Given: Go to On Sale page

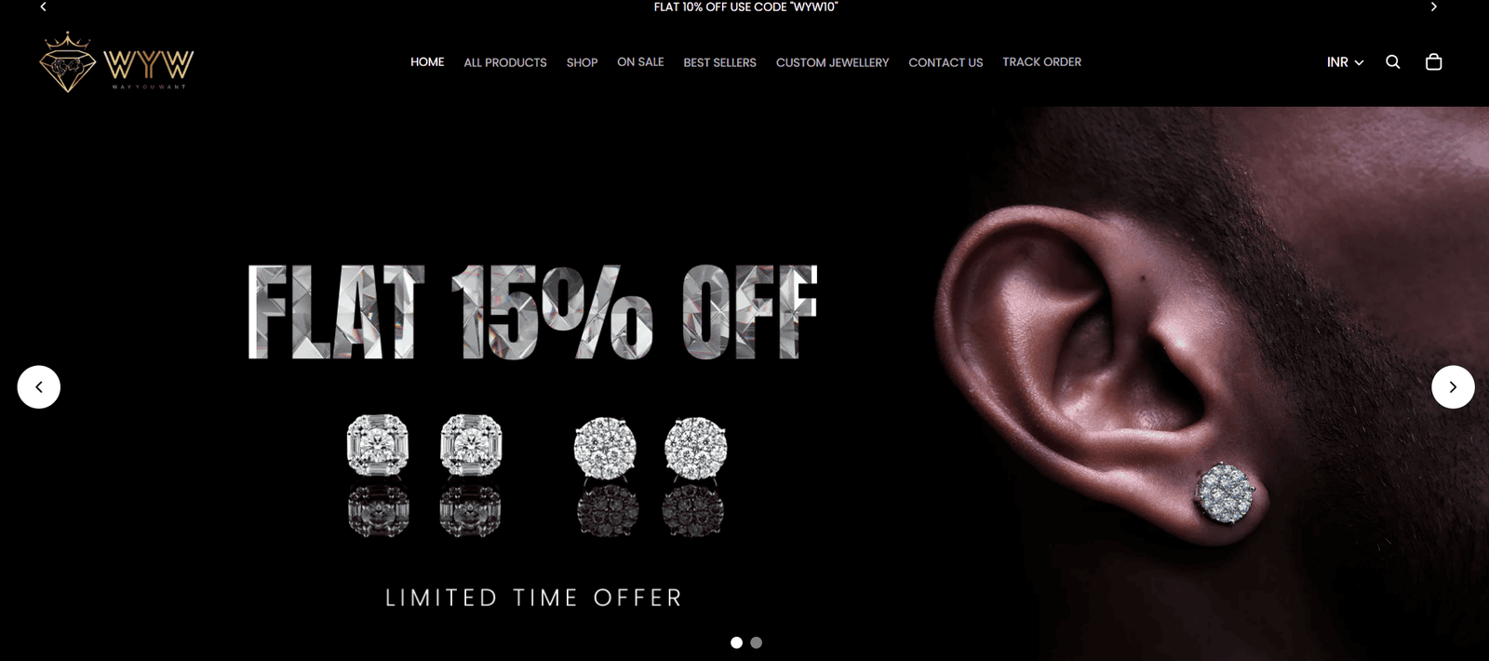Looking at the screenshot, I should pyautogui.click(x=640, y=62).
